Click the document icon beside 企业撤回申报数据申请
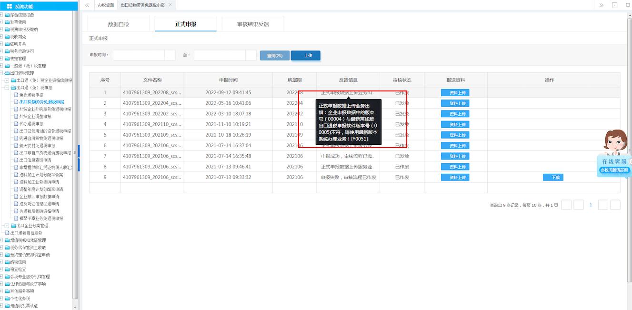 click(16, 197)
